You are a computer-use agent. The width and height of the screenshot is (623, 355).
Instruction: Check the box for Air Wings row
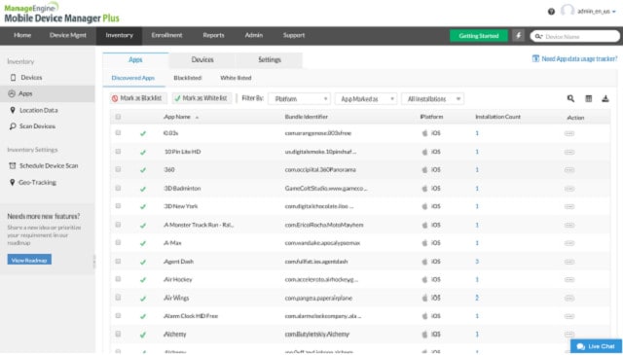coord(118,297)
